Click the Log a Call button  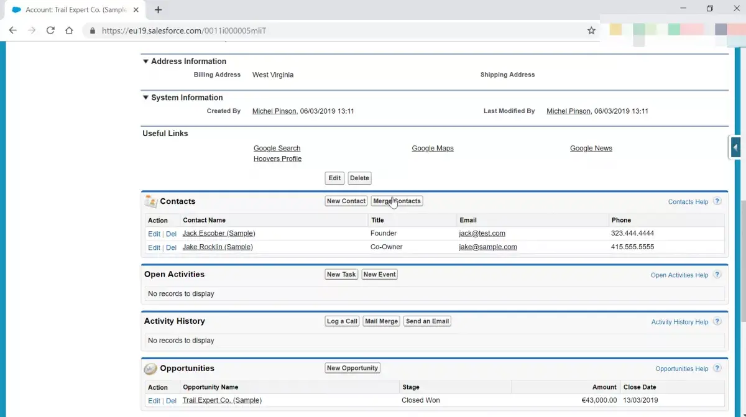342,321
